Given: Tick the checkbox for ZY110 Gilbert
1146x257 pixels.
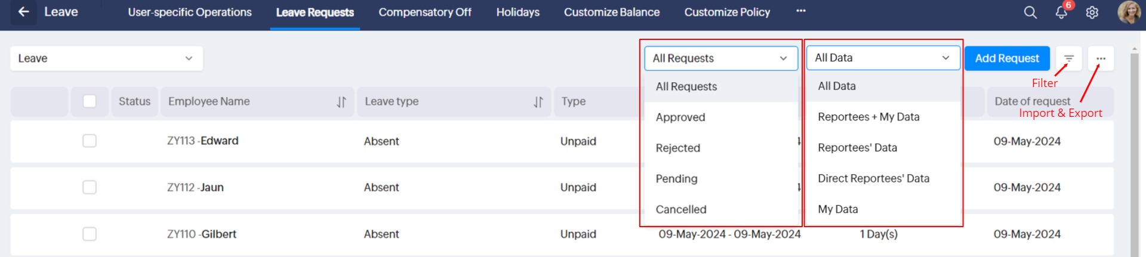Looking at the screenshot, I should pos(90,234).
